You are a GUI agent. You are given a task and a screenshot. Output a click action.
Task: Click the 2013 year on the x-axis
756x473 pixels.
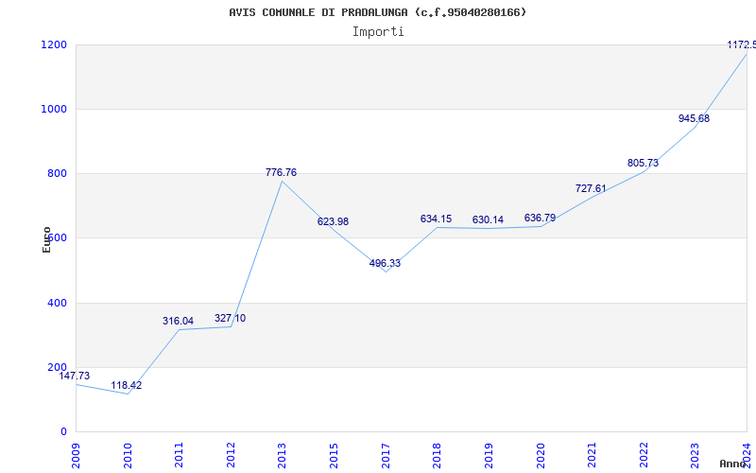point(282,451)
